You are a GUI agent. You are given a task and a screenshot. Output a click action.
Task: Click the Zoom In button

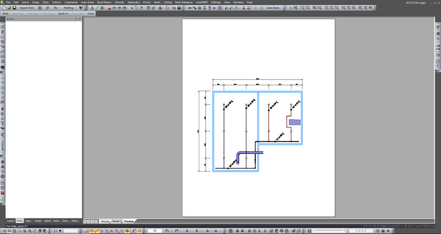[63, 13]
